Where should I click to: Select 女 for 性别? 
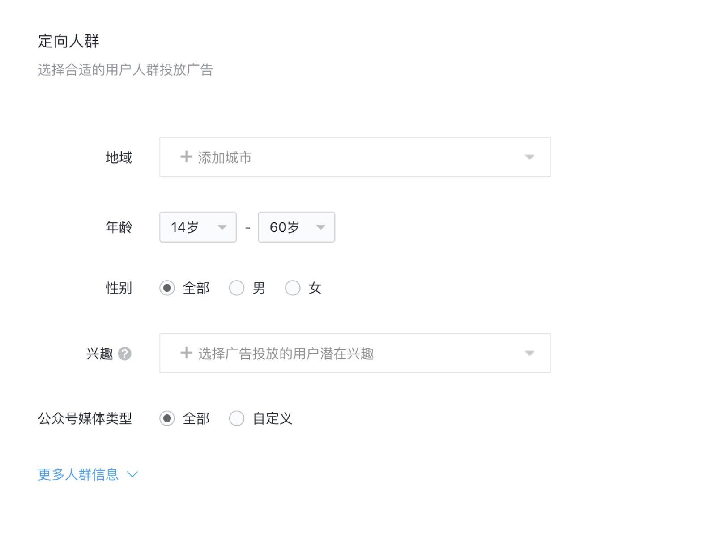tap(293, 288)
